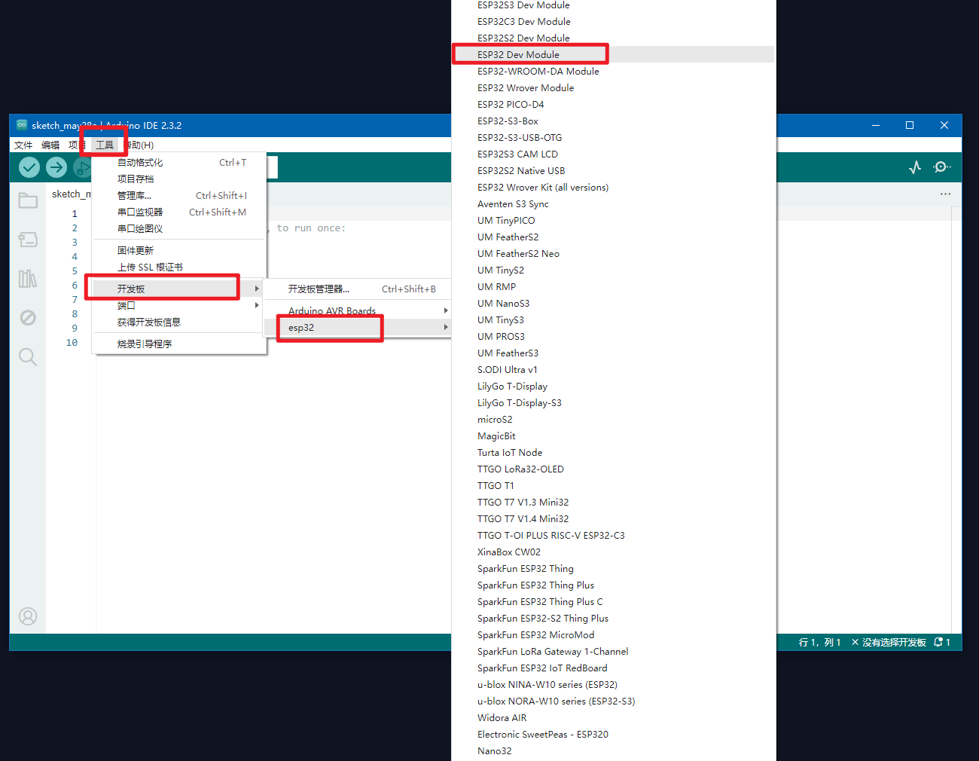The image size is (979, 761).
Task: Choose LilyGo T-Display-S3 board
Action: pos(613,402)
